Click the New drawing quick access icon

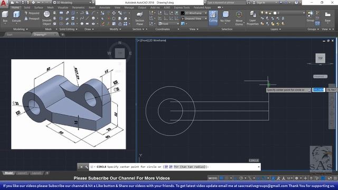[13, 3]
